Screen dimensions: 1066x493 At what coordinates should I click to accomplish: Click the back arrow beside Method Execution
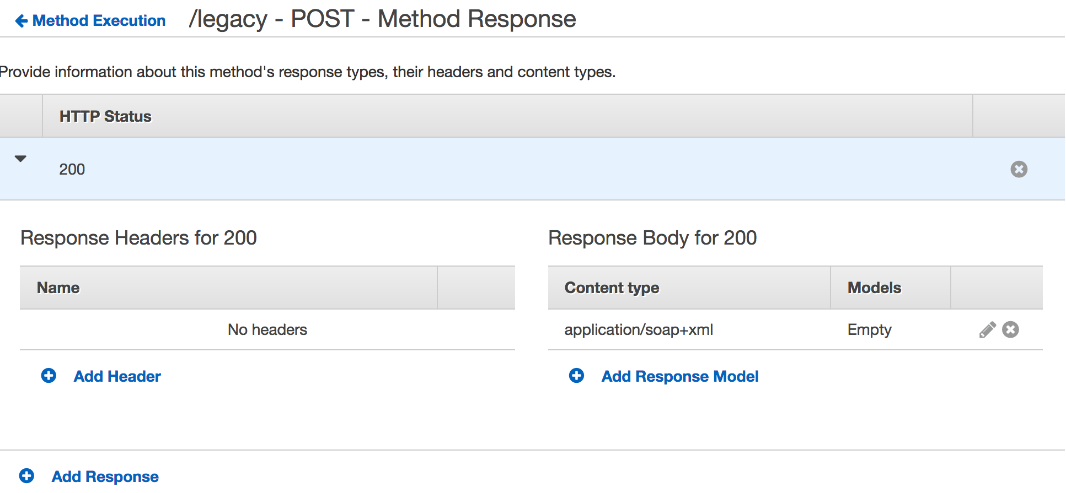click(x=21, y=21)
